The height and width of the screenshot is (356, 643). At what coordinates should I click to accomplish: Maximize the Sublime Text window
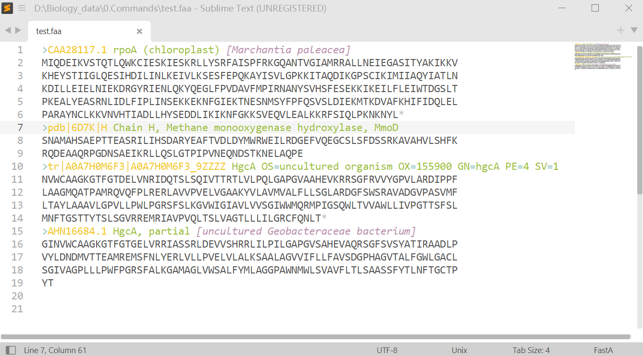coord(595,8)
